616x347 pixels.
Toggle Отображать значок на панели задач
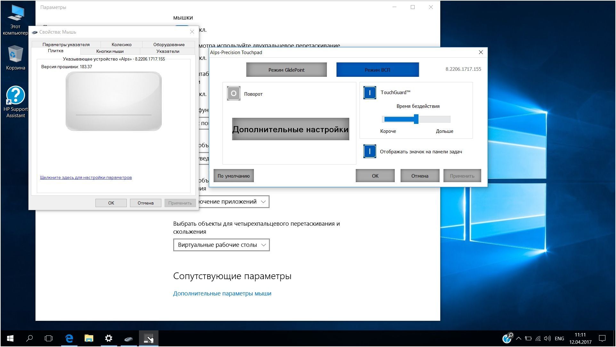click(x=370, y=151)
